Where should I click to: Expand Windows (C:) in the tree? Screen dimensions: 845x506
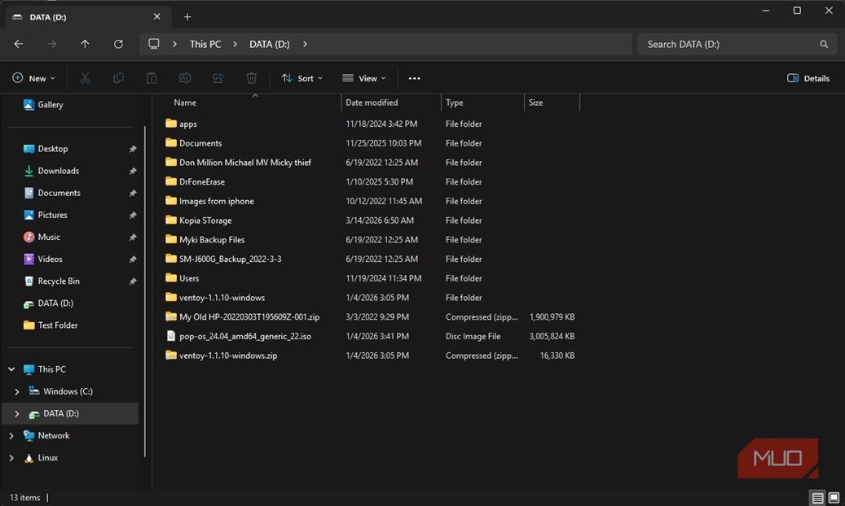17,391
